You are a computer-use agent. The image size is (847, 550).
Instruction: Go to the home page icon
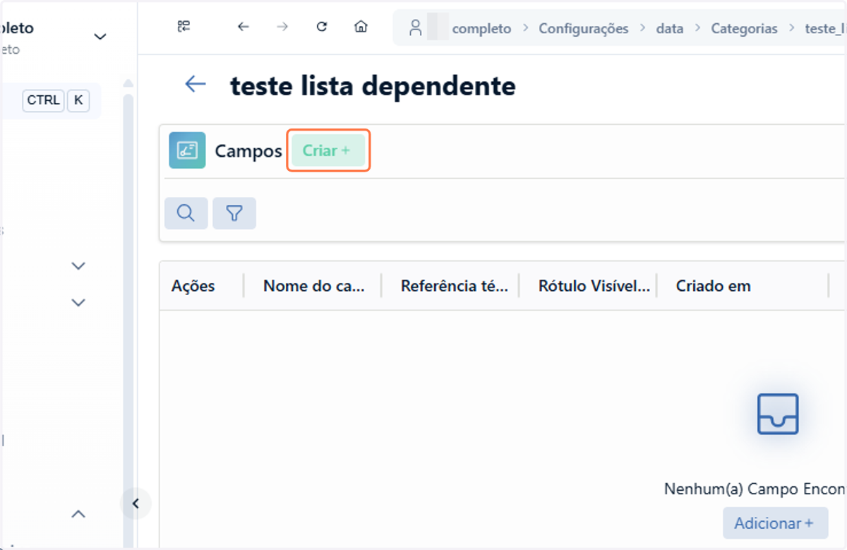(361, 27)
